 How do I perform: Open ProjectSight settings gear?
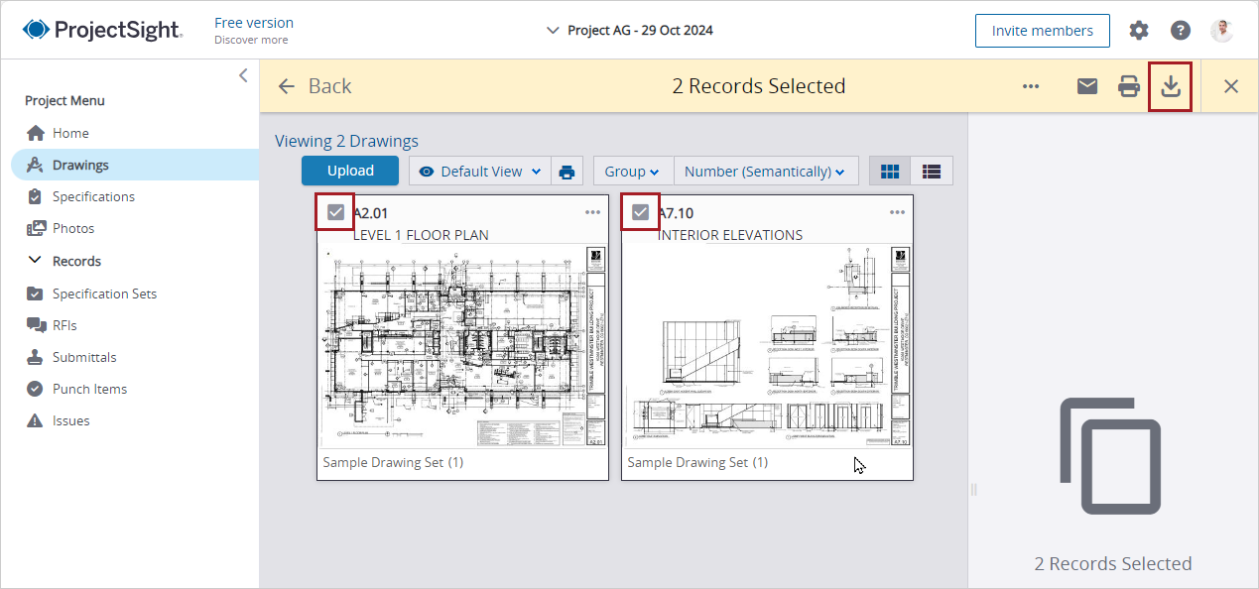pos(1138,30)
